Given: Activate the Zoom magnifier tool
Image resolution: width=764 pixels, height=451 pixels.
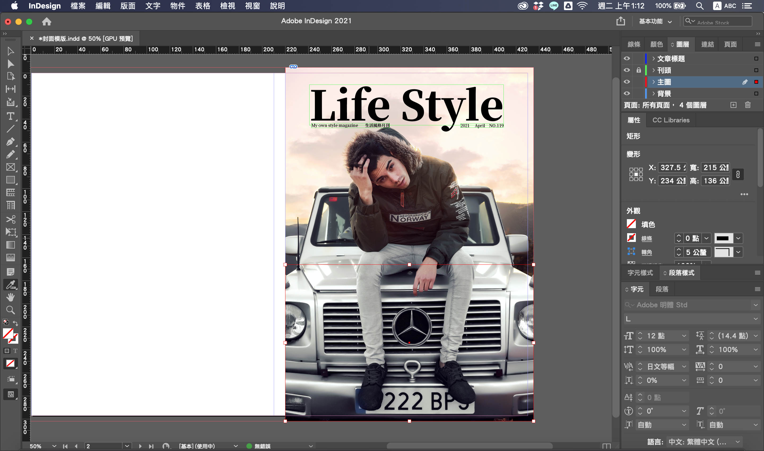Looking at the screenshot, I should coord(10,310).
